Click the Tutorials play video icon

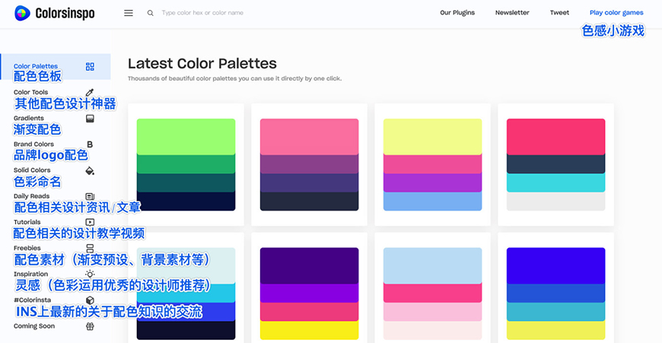(90, 222)
